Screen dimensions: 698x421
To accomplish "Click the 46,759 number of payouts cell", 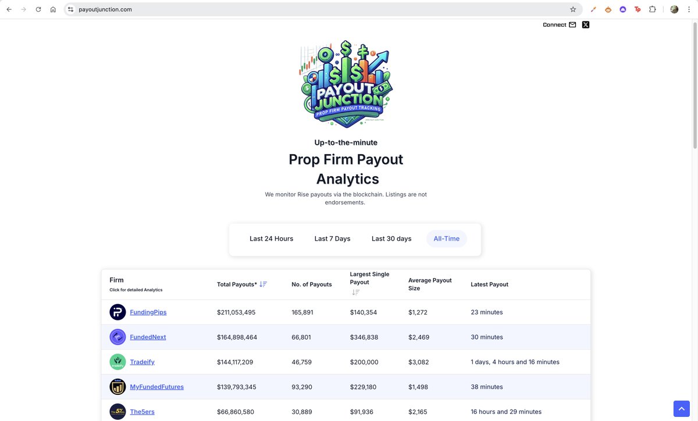I will point(301,362).
